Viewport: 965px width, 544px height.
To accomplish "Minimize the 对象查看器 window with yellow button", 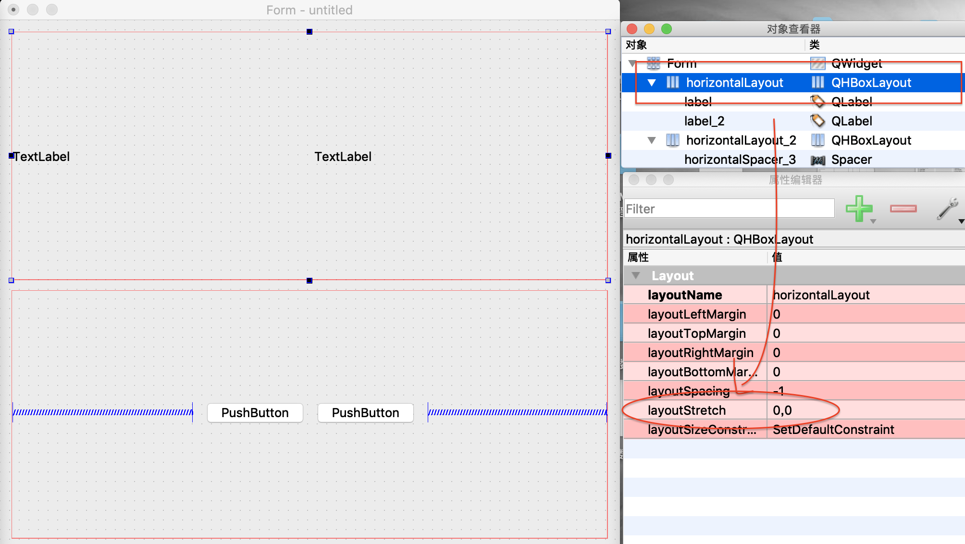I will [649, 29].
